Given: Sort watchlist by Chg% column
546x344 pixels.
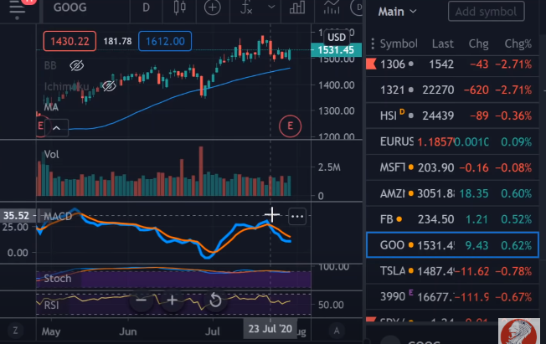Looking at the screenshot, I should click(518, 44).
